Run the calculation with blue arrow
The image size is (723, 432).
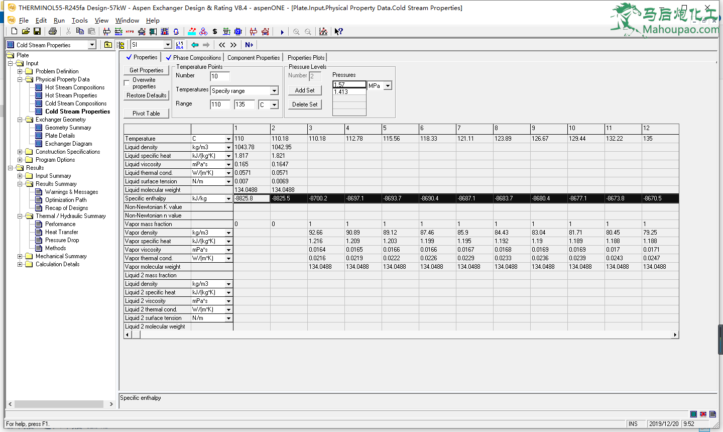(x=282, y=32)
